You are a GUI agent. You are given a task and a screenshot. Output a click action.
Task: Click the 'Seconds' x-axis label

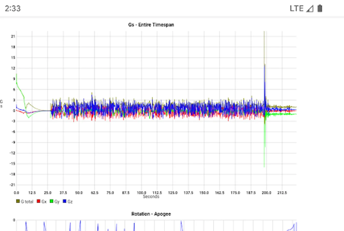tap(151, 197)
